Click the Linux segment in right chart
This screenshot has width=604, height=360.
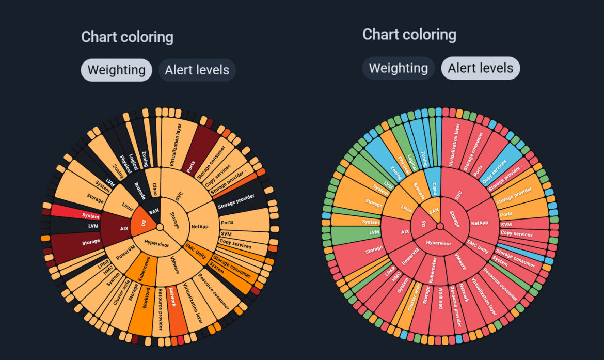[x=407, y=209]
